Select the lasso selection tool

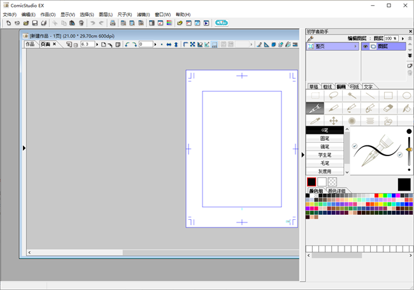pyautogui.click(x=333, y=96)
